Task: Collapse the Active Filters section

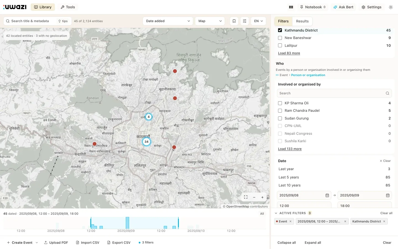Action: tap(276, 213)
